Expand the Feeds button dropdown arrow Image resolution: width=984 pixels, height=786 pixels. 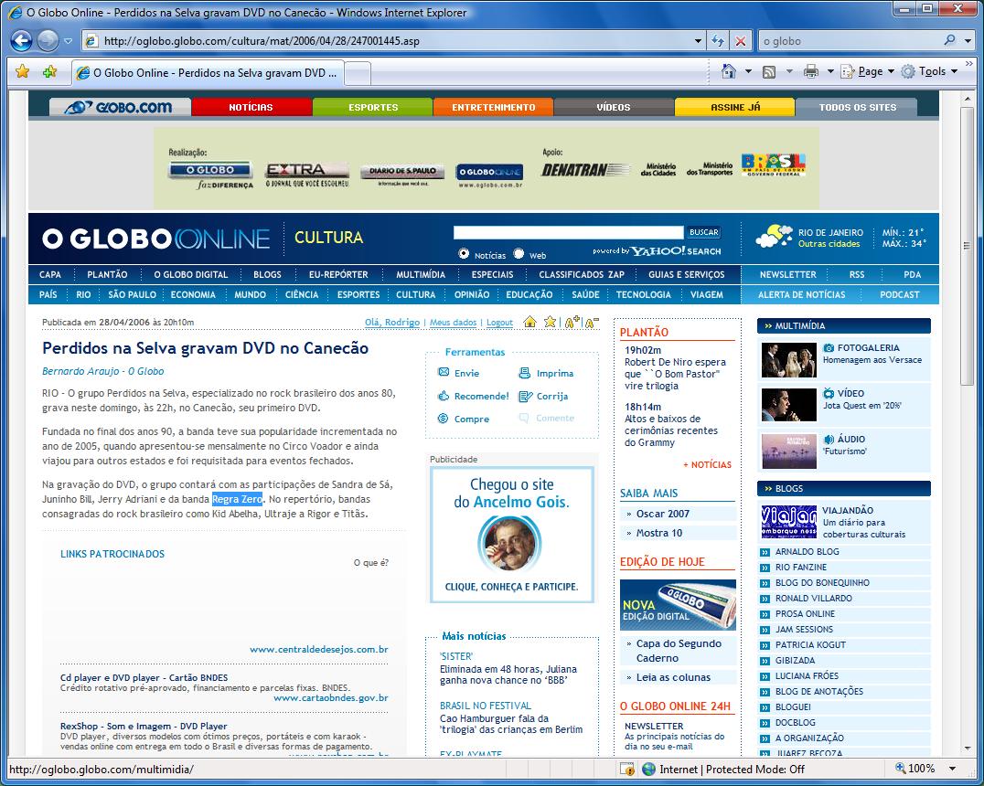tap(789, 71)
